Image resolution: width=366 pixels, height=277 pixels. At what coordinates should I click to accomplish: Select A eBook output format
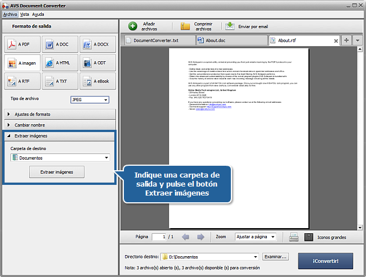[x=97, y=81]
